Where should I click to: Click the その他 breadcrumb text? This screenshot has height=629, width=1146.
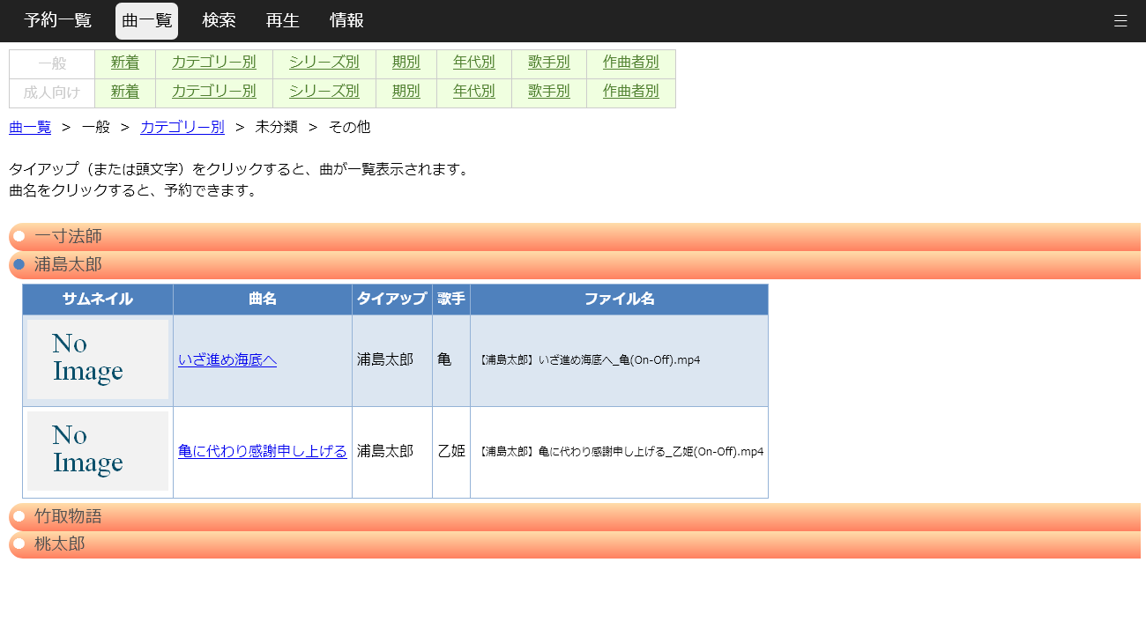(350, 127)
